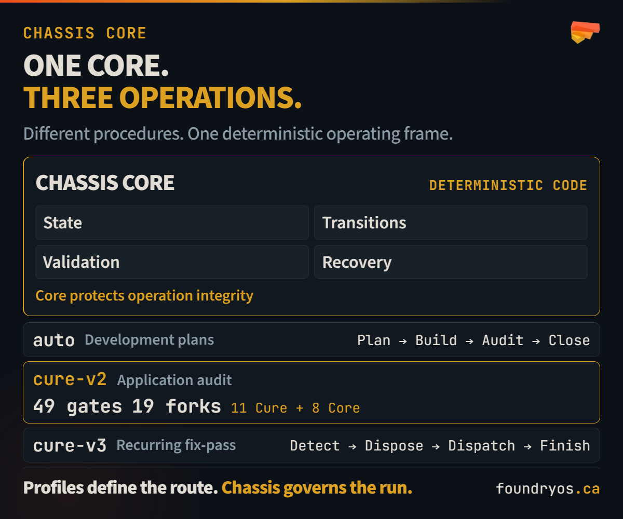623x519 pixels.
Task: Click the 'Different procedures' subtitle line
Action: coord(238,134)
